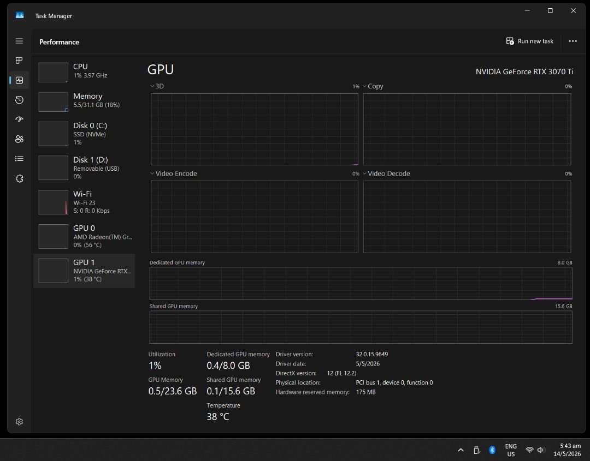Maximize the Task Manager window
Screen dimensions: 590x461
(550, 10)
